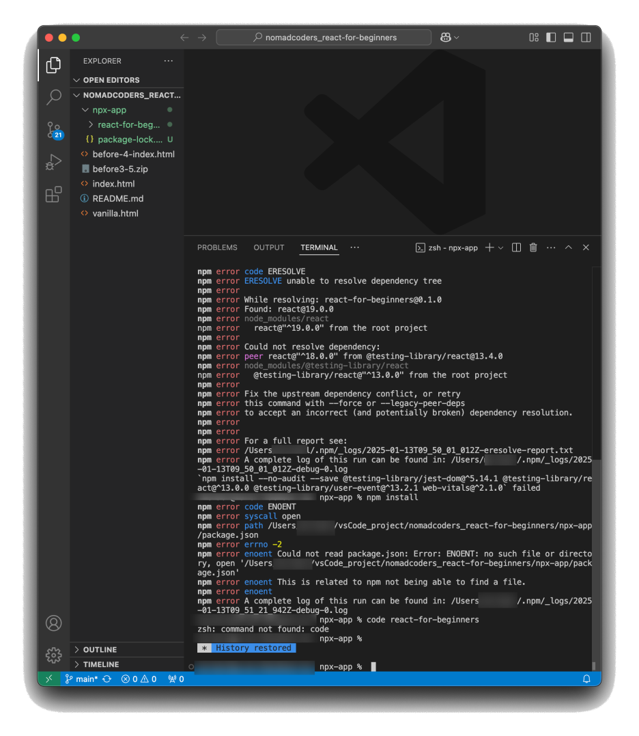Open the Extensions view

pyautogui.click(x=53, y=194)
